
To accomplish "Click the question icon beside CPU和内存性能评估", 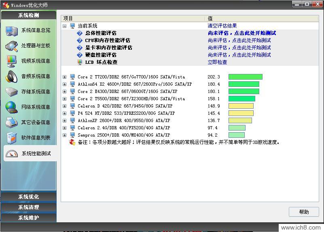I will click(80, 40).
